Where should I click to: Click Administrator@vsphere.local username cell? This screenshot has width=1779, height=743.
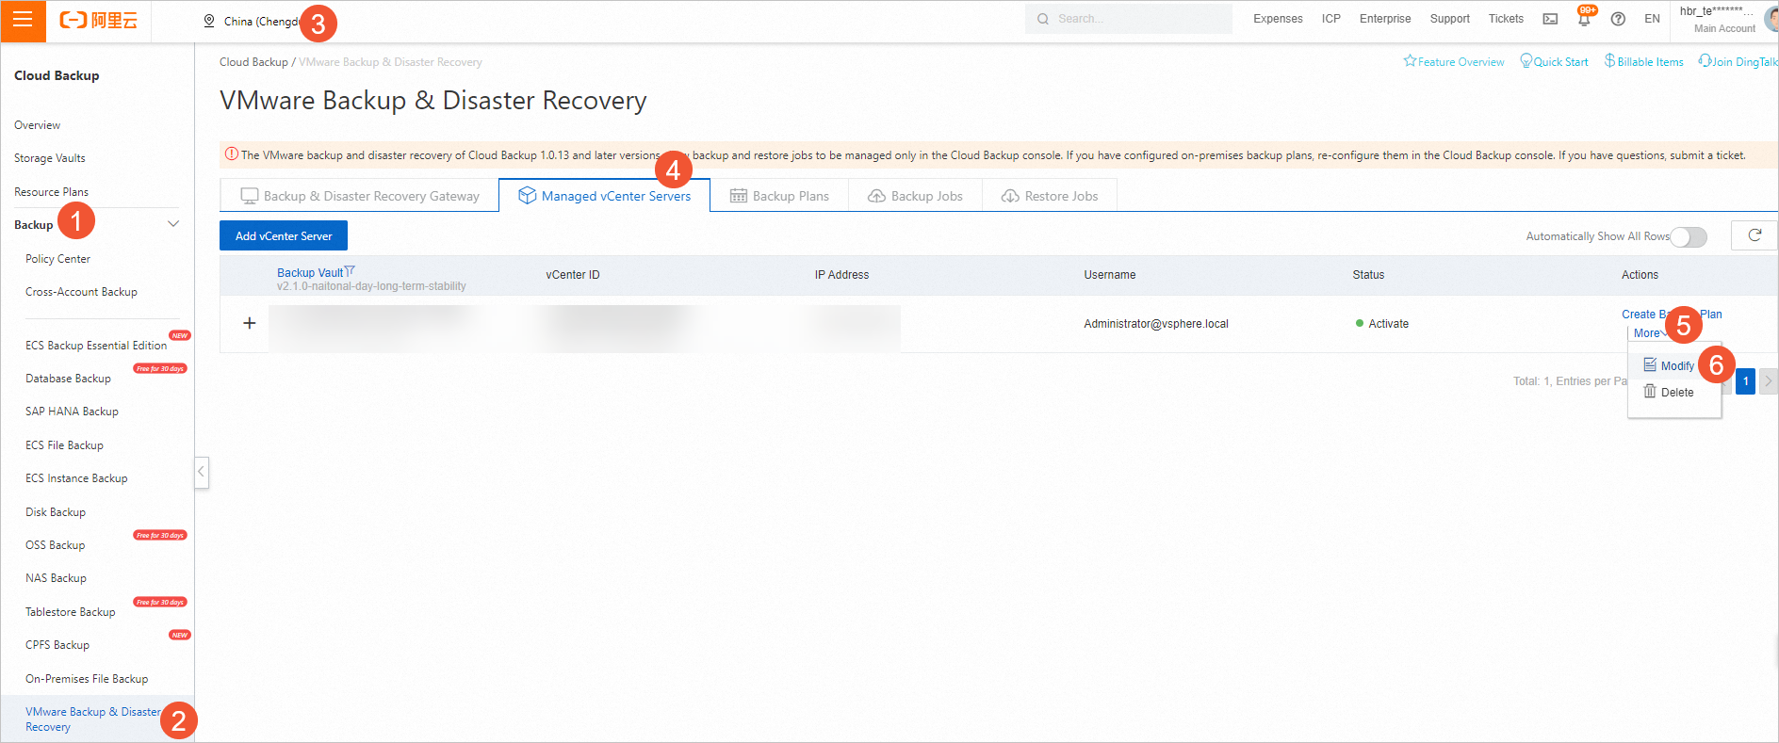pos(1156,324)
